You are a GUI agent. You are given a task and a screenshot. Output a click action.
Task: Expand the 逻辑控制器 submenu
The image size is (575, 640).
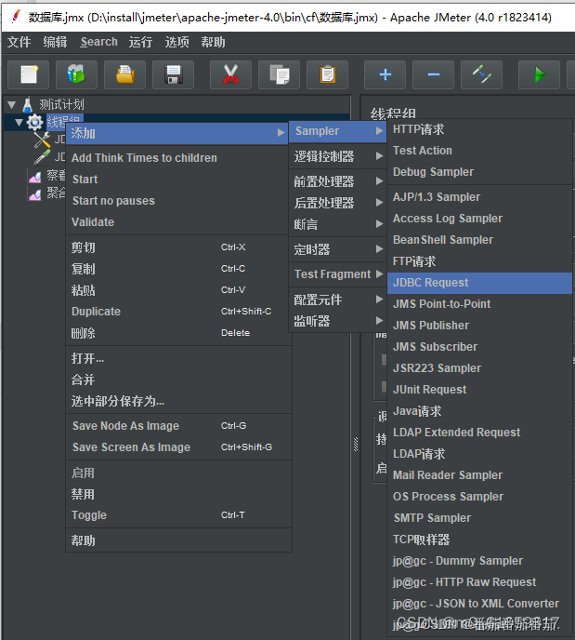338,156
